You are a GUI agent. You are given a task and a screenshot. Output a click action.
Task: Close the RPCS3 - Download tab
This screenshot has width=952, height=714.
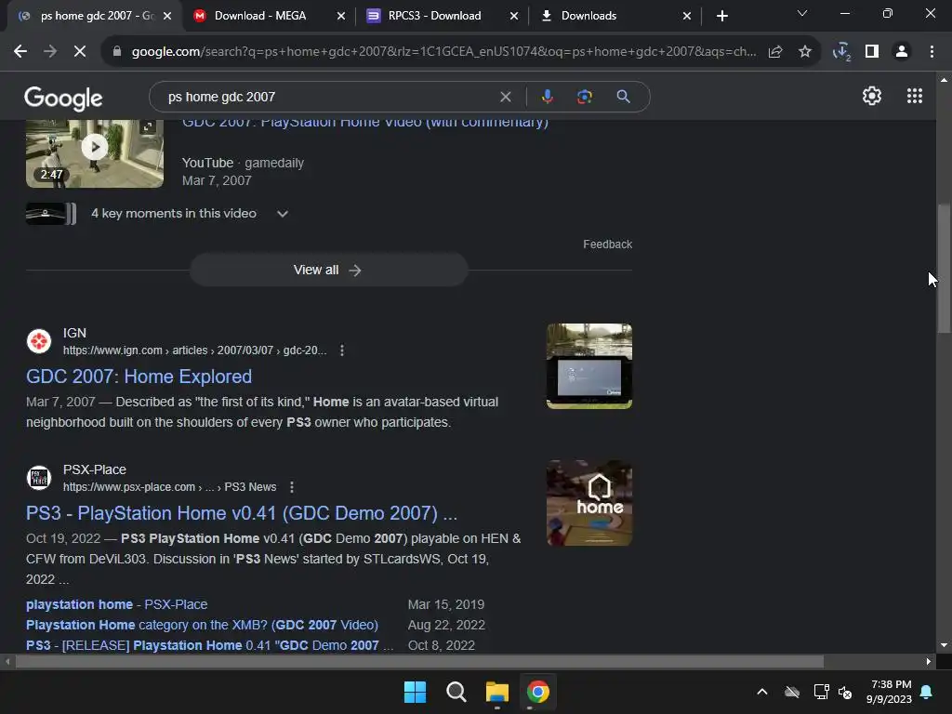tap(513, 17)
